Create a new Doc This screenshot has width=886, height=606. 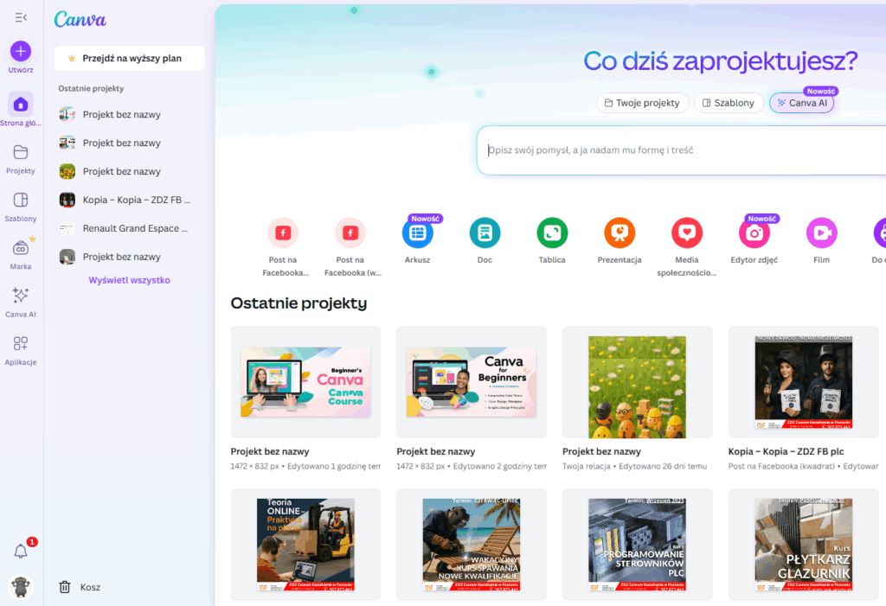485,233
